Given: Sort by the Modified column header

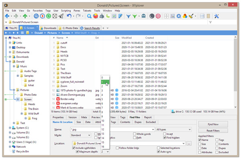Looking at the screenshot, I should click(x=127, y=38).
